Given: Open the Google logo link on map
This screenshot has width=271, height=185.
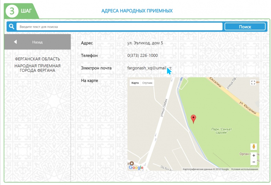Looking at the screenshot, I should [136, 167].
